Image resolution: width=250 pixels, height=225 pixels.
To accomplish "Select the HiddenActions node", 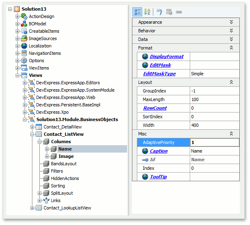I will coord(65,178).
